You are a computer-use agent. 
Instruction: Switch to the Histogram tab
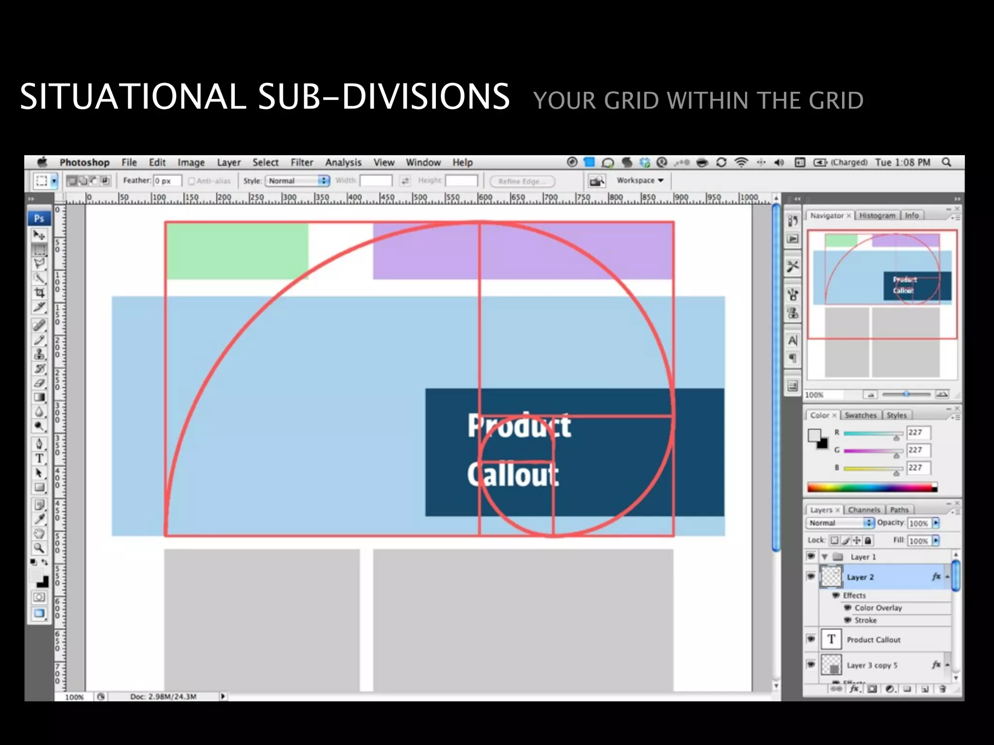coord(877,215)
